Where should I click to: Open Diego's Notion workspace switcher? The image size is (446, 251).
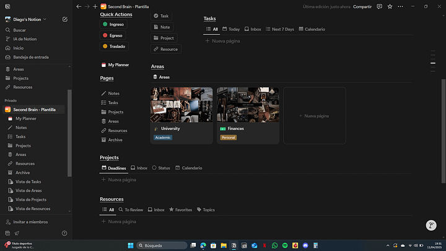(x=26, y=19)
